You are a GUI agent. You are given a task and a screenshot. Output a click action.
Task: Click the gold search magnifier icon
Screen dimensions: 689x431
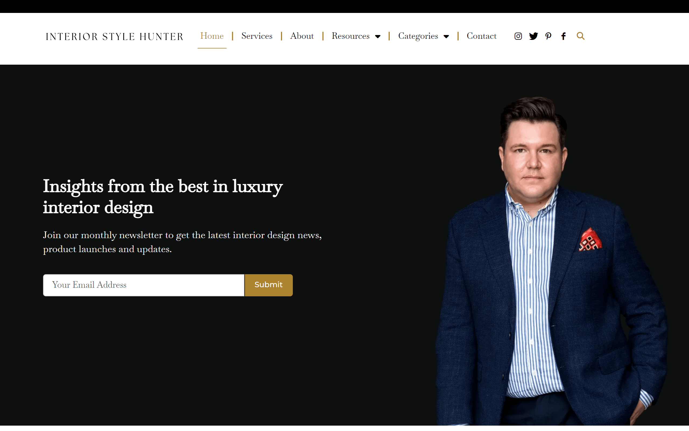[x=581, y=36]
